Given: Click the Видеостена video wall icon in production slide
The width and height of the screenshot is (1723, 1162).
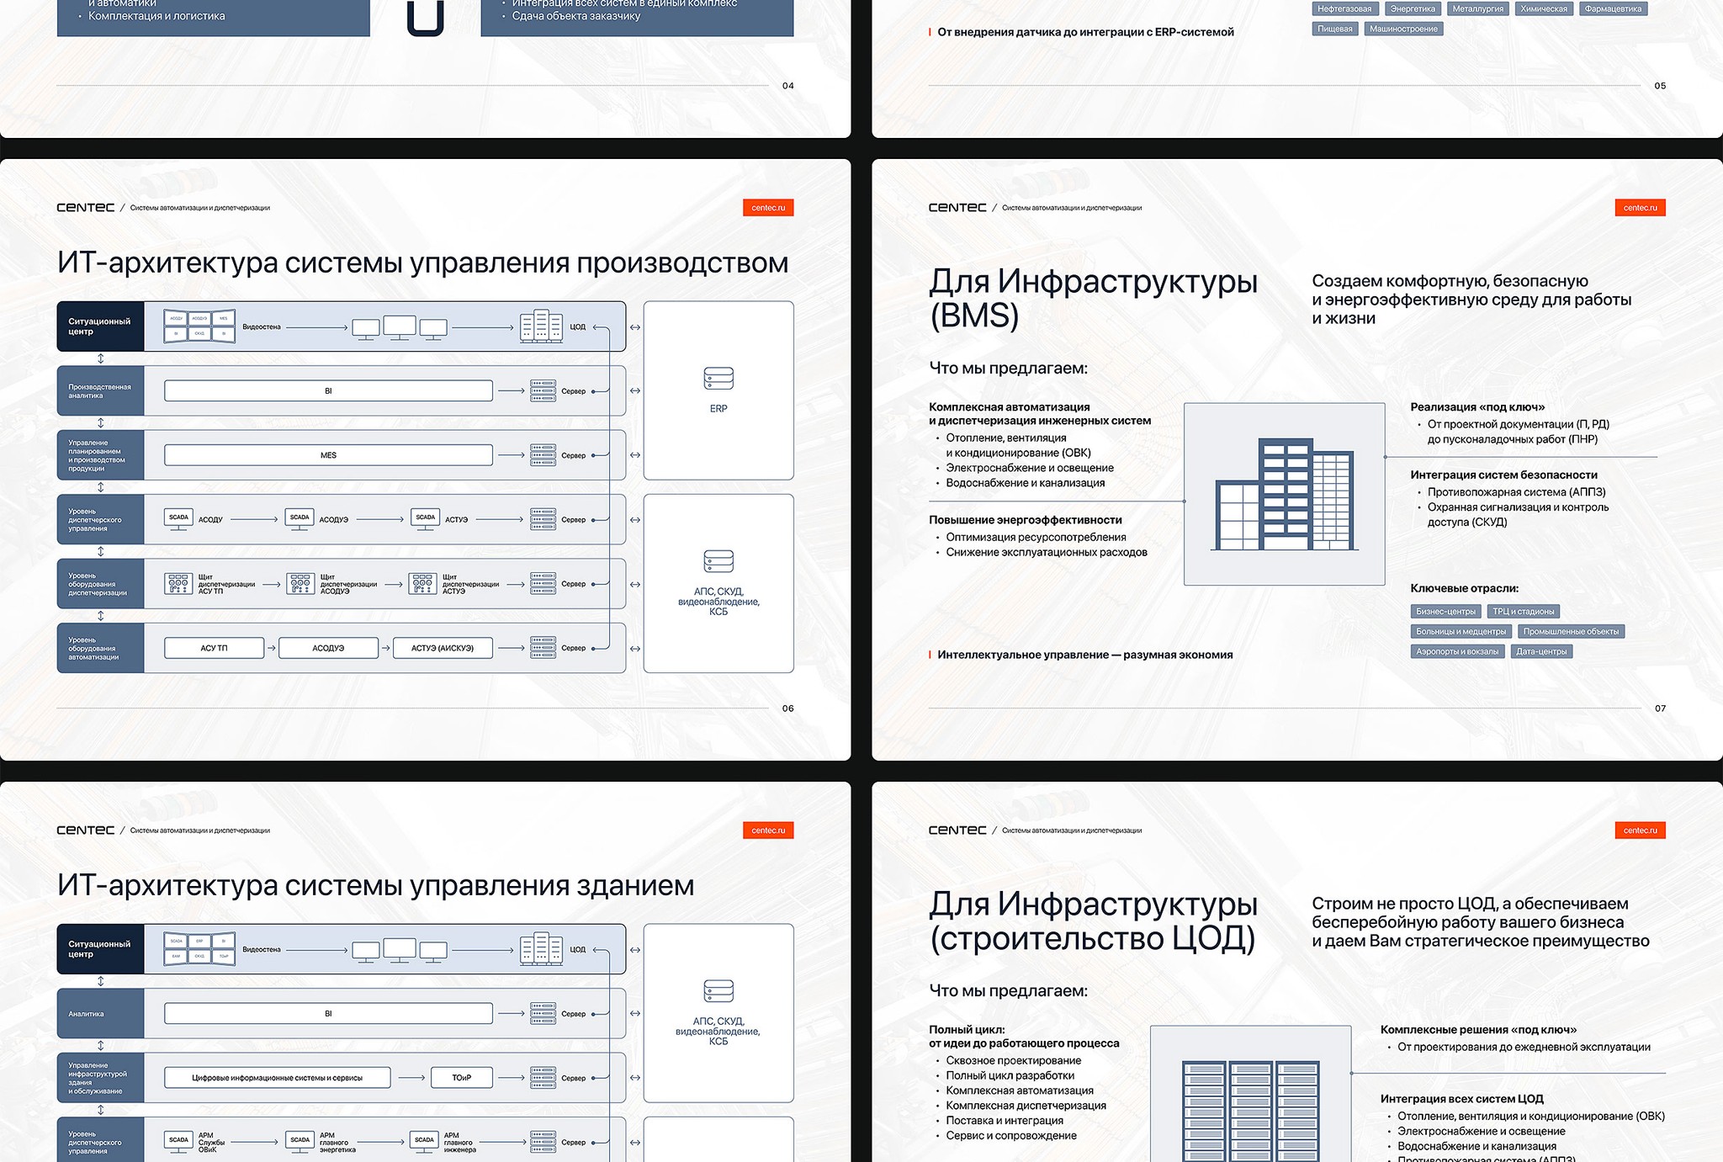Looking at the screenshot, I should [199, 326].
